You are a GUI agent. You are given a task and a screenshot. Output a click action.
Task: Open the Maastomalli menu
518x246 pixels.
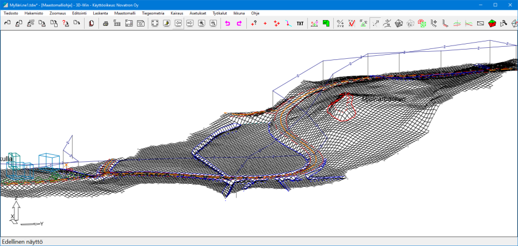pyautogui.click(x=125, y=13)
